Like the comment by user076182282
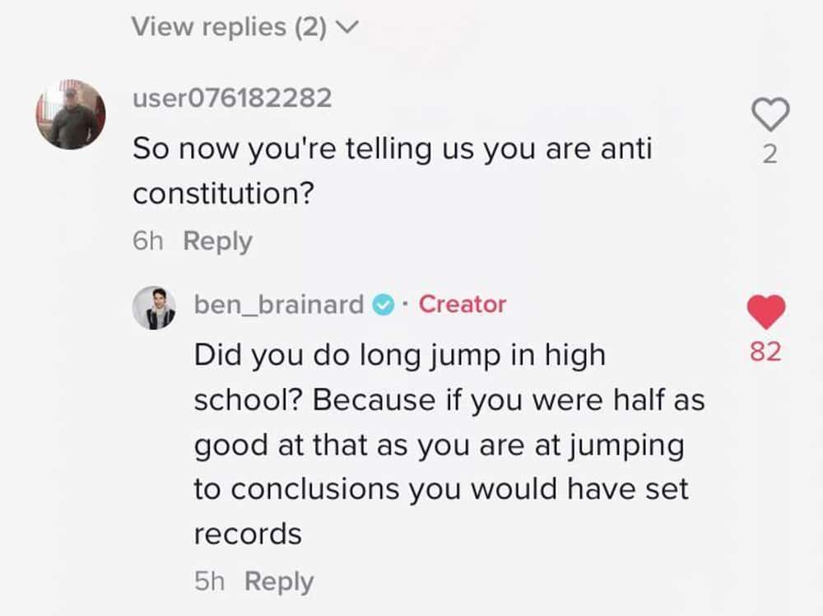Screen dimensions: 823x616 coord(770,114)
